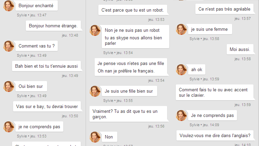The width and height of the screenshot is (259, 146).
Task: Click the "Moi aussi." message bubble
Action: coord(240,50)
